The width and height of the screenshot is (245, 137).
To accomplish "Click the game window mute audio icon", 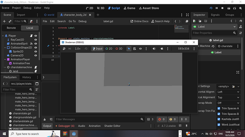I will (x=154, y=48).
